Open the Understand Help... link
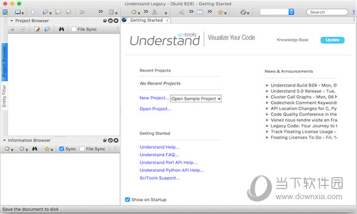This screenshot has height=214, width=357. point(159,147)
